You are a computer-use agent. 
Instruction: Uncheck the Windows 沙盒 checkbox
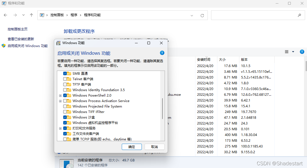(65, 117)
